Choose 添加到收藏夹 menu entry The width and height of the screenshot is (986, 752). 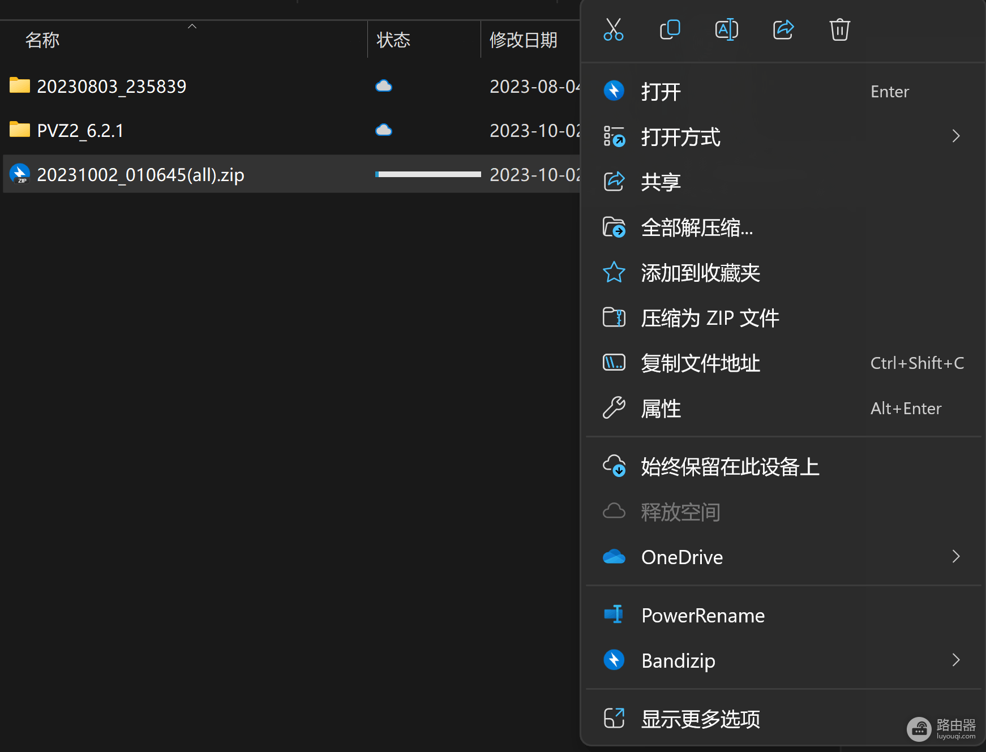point(783,272)
